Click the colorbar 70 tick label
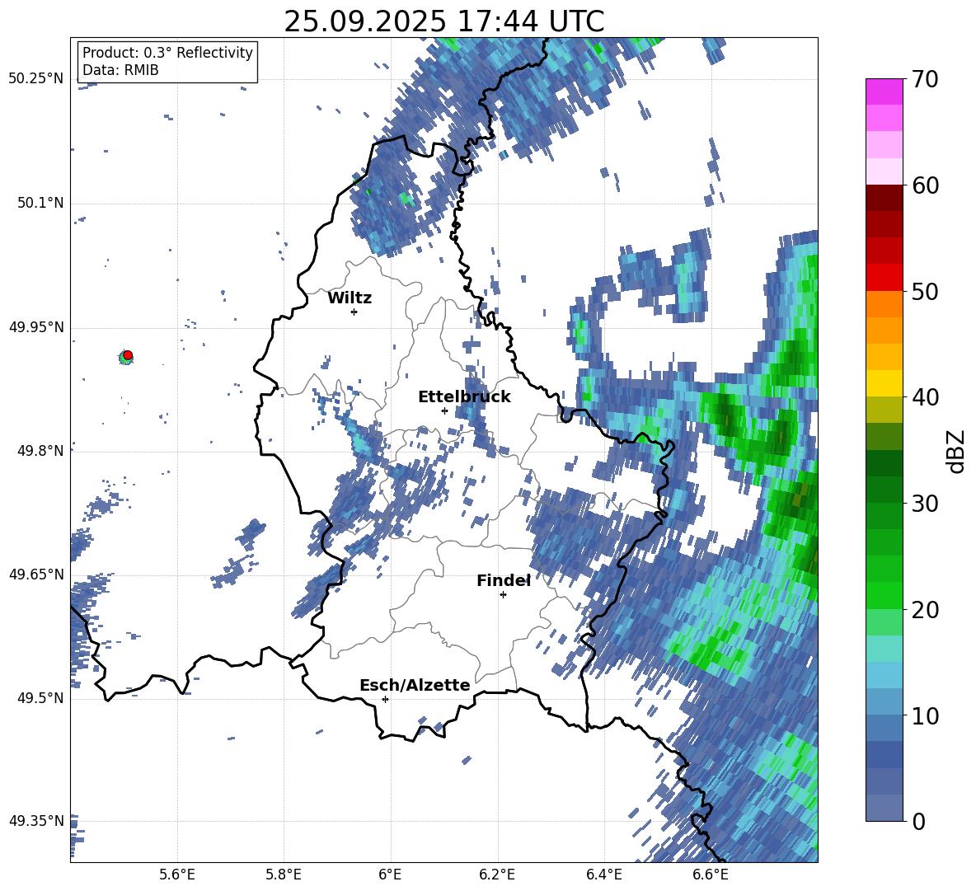Screen dimensions: 976x891 [925, 79]
